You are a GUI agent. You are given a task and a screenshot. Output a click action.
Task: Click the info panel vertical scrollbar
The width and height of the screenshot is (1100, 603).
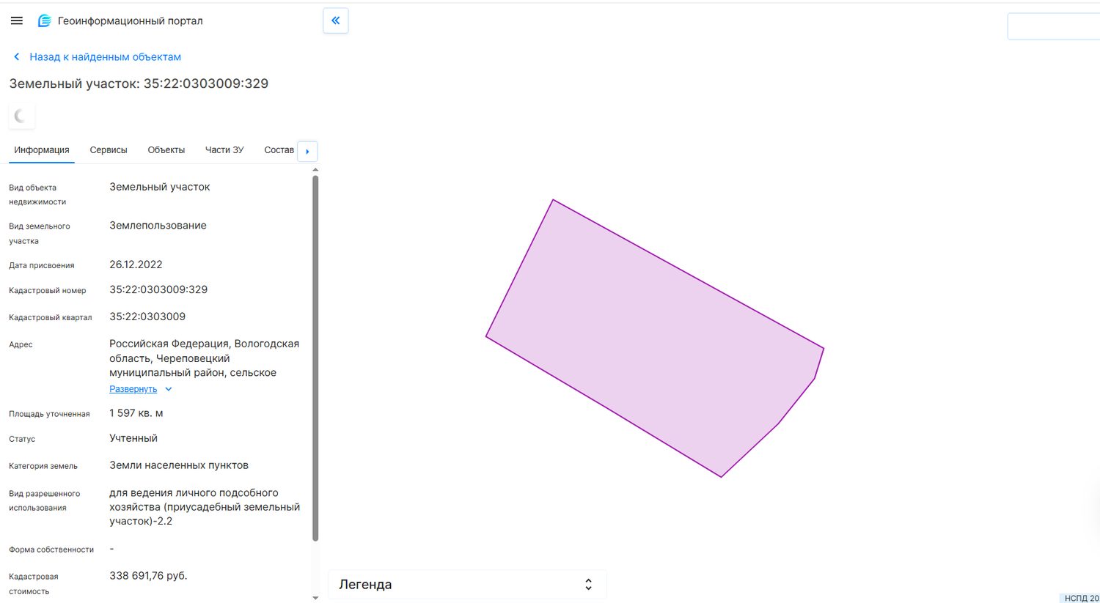(x=315, y=358)
